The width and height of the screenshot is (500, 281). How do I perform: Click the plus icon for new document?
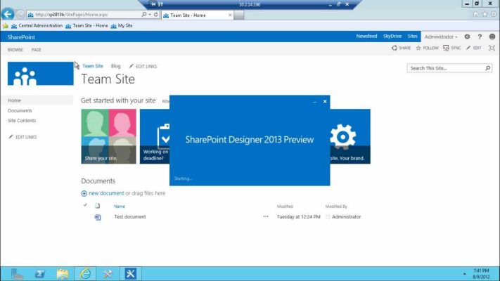click(84, 193)
